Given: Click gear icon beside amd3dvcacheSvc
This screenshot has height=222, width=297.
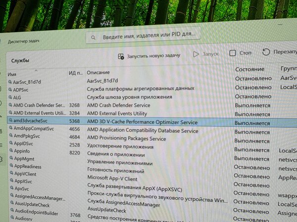Looking at the screenshot, I should [10, 120].
